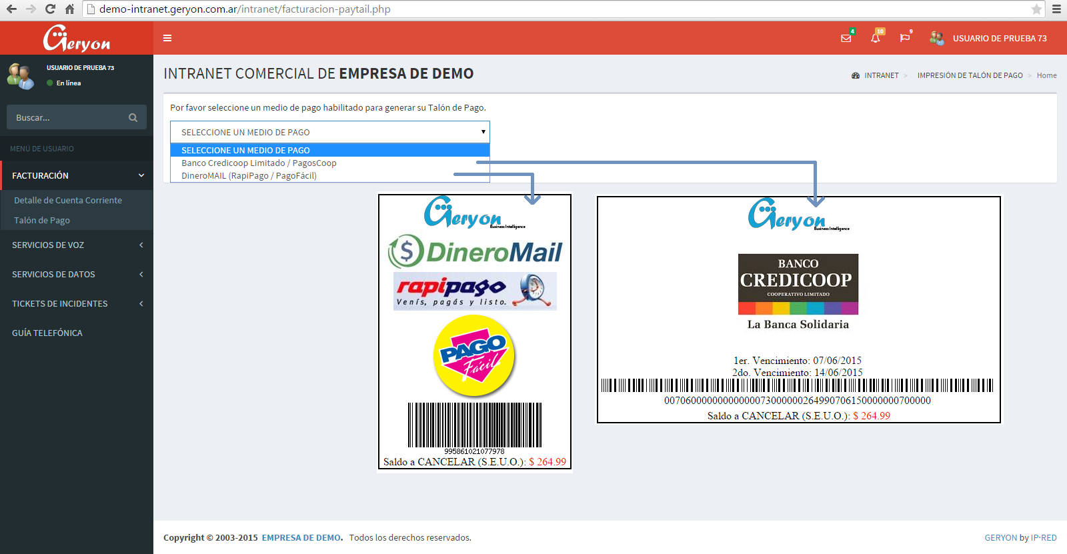Viewport: 1067px width, 554px height.
Task: Click Saldo a CANCELAR on Credicoop coupon
Action: tap(799, 416)
